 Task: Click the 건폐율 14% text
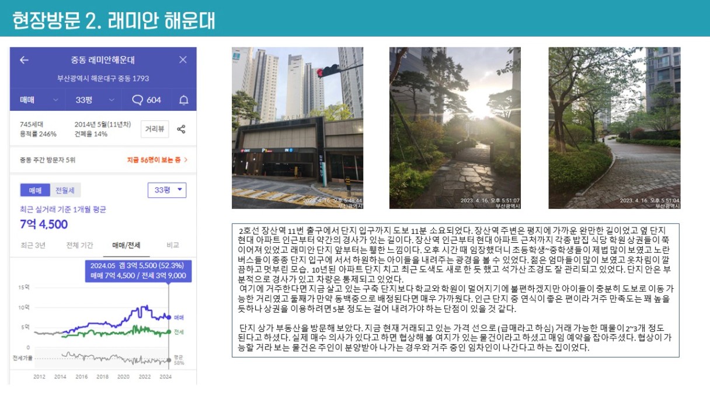(91, 134)
